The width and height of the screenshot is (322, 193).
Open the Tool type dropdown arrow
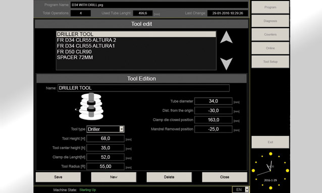pos(122,129)
